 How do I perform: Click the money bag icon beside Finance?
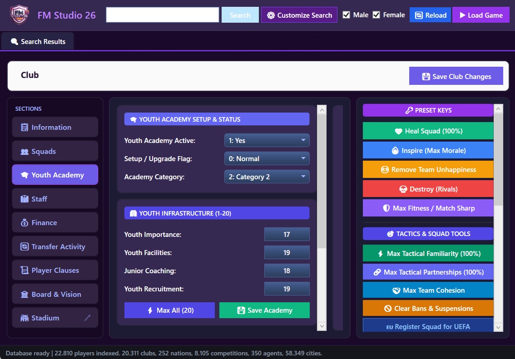click(x=25, y=223)
